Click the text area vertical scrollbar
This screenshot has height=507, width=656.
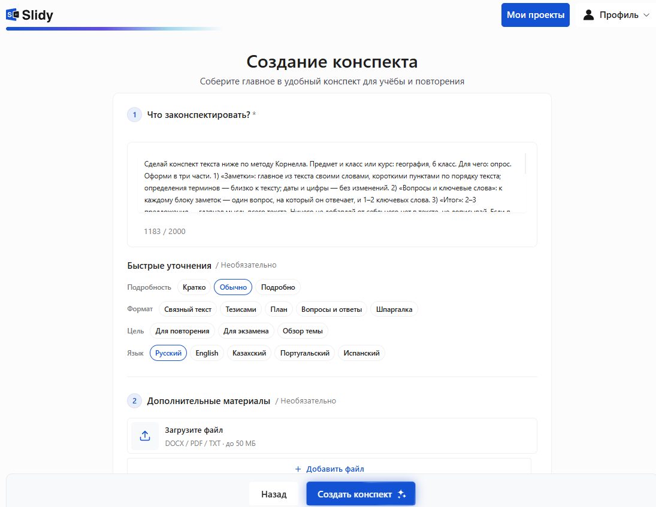pos(525,163)
